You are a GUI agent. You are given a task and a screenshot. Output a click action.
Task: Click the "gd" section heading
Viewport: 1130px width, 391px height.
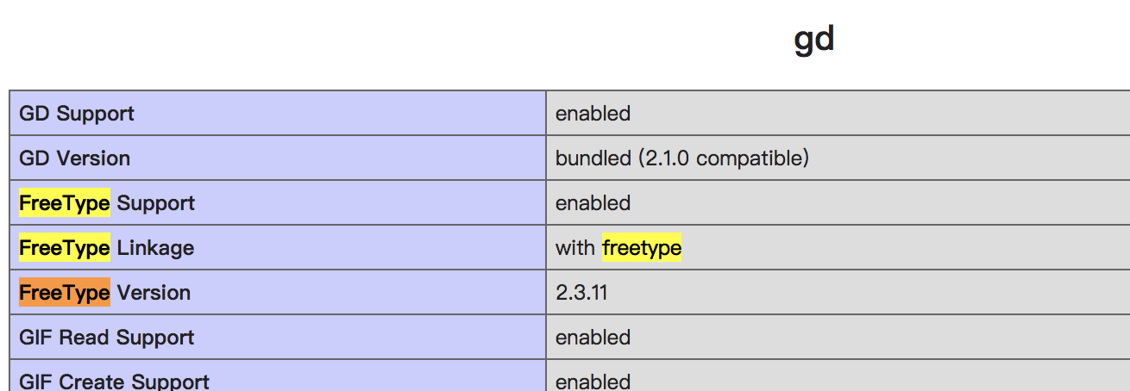(813, 40)
